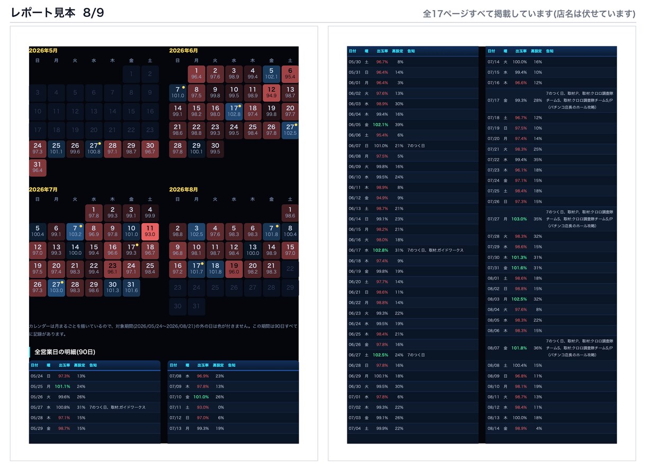Image resolution: width=646 pixels, height=471 pixels.
Task: Select the August 1 calendar cell showing 98.6
Action: click(290, 213)
